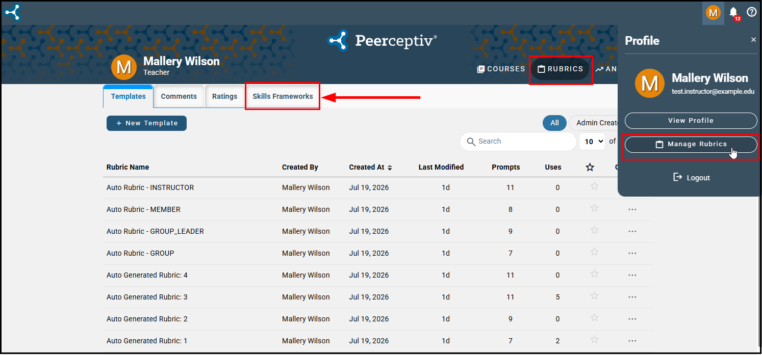Screen dimensions: 762x355
Task: Switch to the Templates tab
Action: pyautogui.click(x=128, y=96)
